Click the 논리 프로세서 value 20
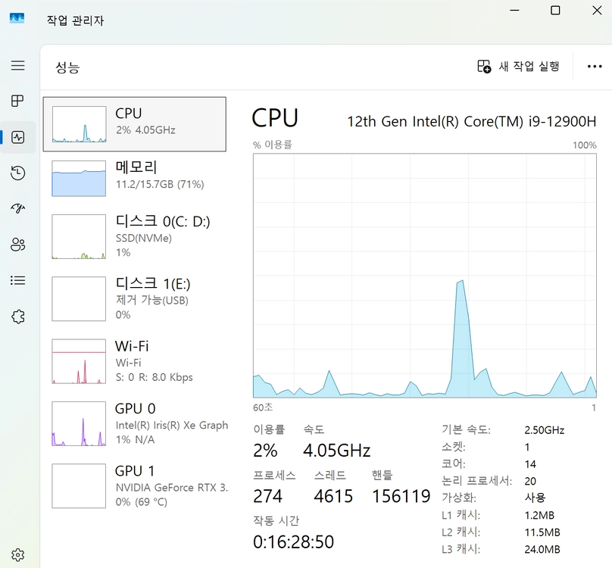The width and height of the screenshot is (612, 568). 530,481
